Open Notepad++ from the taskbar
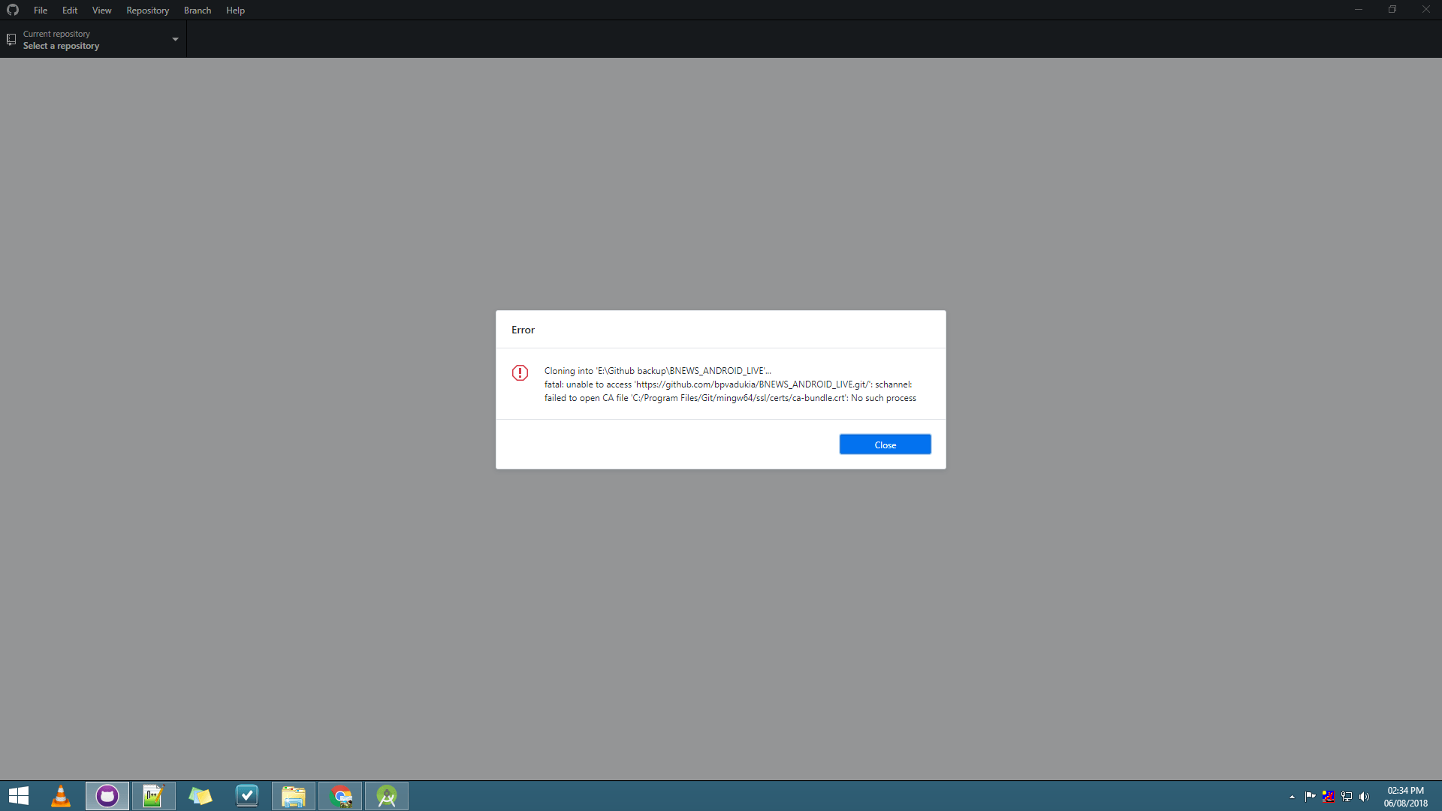Viewport: 1442px width, 811px height. coord(154,795)
